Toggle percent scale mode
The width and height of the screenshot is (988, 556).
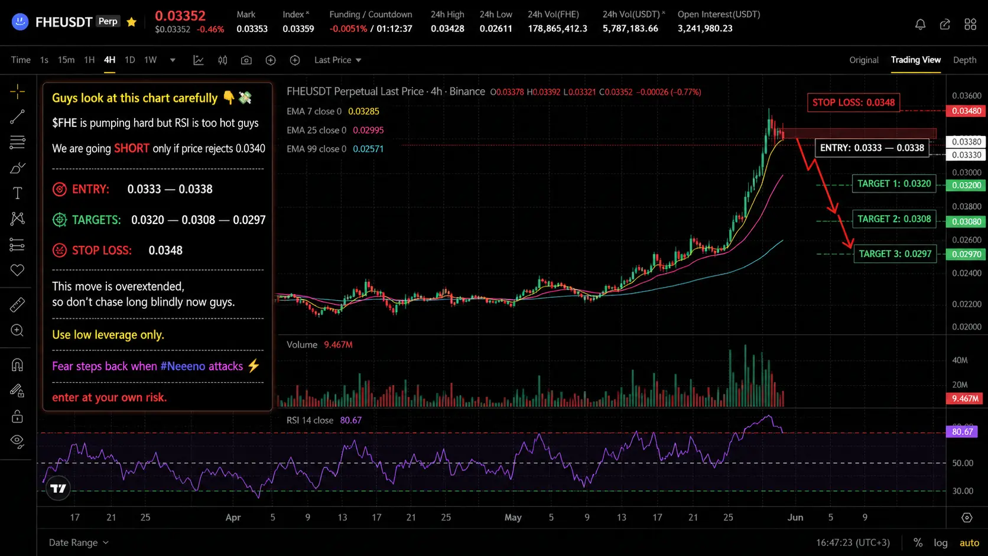[x=918, y=542]
